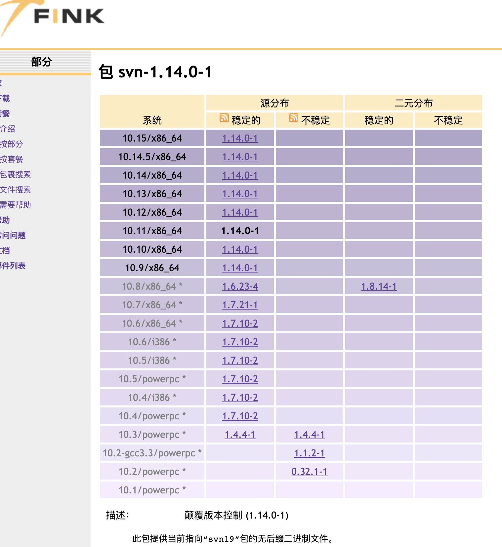Open 介绍 sidebar link
Screen dimensions: 502x547
8,129
